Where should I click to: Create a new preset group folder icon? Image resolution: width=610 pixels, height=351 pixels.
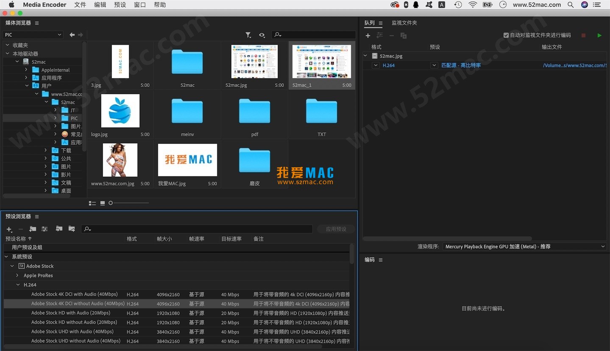pos(33,229)
